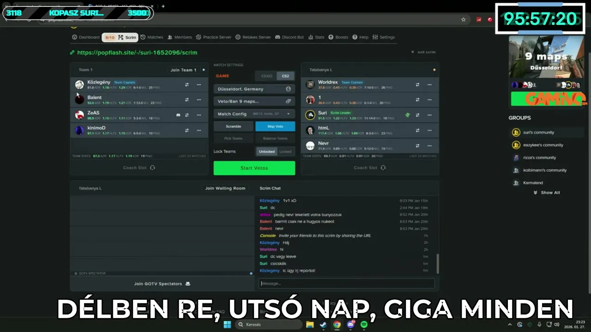Open the Settings tab

tap(384, 37)
